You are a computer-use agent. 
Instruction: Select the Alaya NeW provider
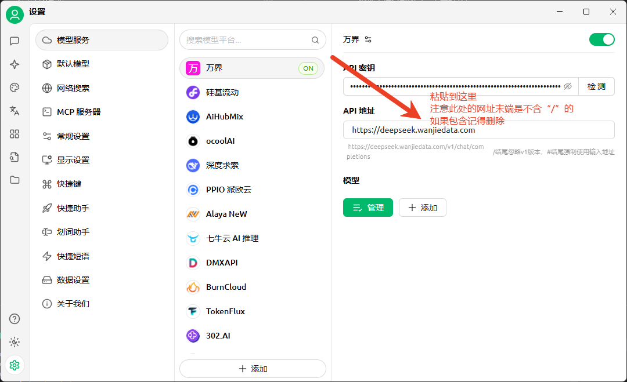click(x=252, y=214)
